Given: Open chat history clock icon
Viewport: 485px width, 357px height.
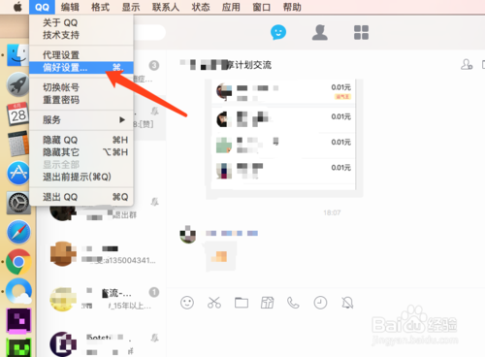Looking at the screenshot, I should tap(320, 303).
